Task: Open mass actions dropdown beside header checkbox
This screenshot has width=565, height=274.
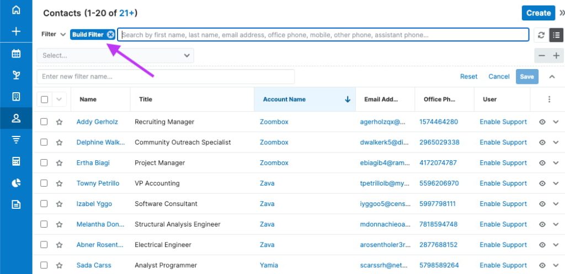Action: (60, 99)
